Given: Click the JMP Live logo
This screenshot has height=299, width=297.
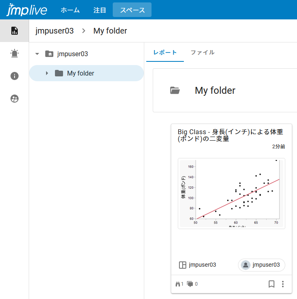Looking at the screenshot, I should click(27, 10).
